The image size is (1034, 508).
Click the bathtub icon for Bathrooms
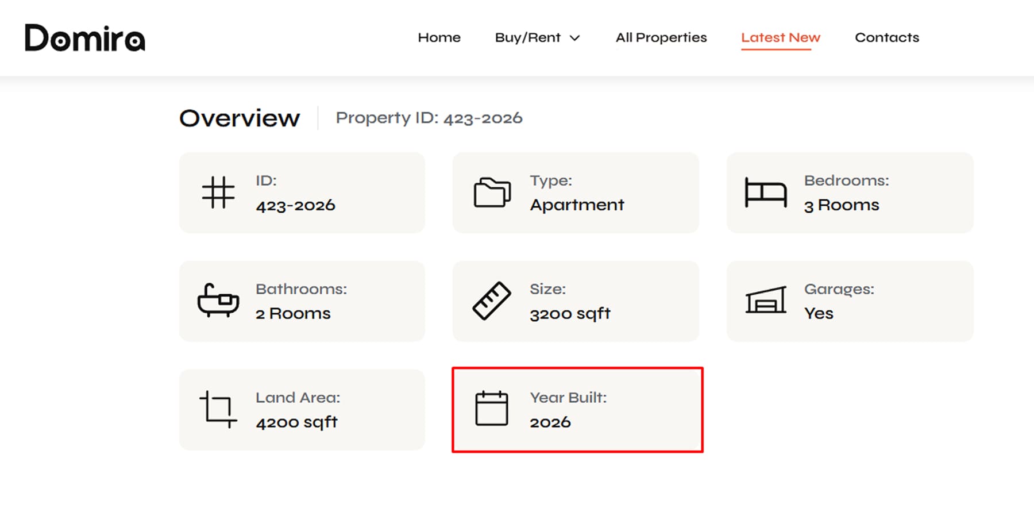click(218, 301)
